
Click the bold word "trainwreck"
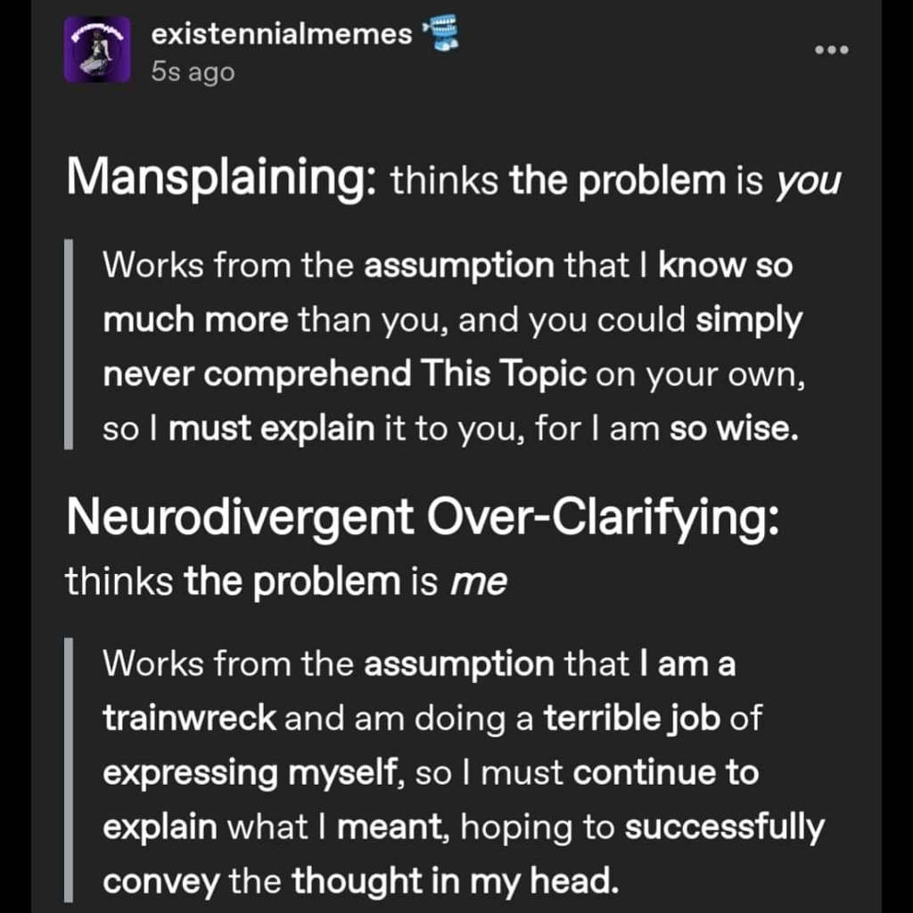click(x=190, y=719)
